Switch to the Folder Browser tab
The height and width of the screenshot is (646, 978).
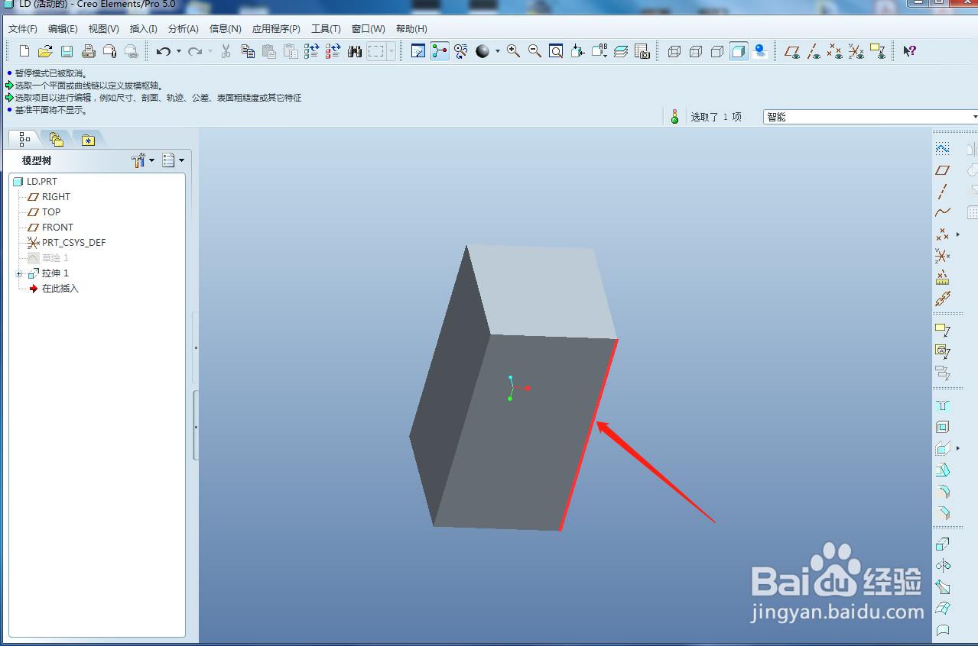pos(56,139)
